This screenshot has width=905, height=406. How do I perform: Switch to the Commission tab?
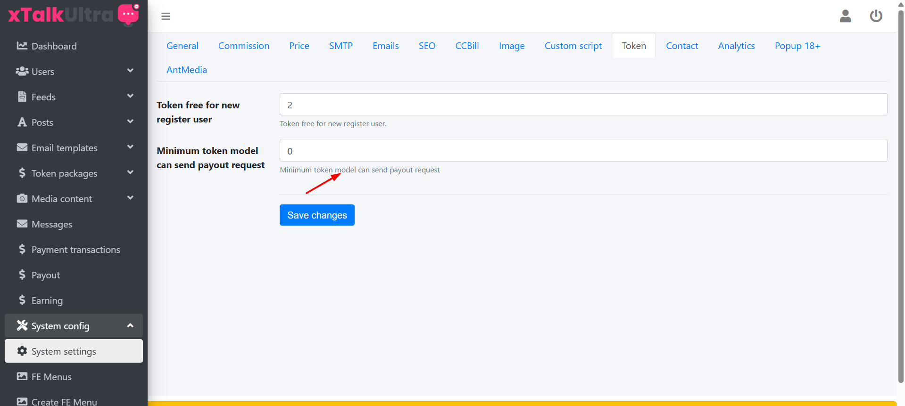point(243,46)
